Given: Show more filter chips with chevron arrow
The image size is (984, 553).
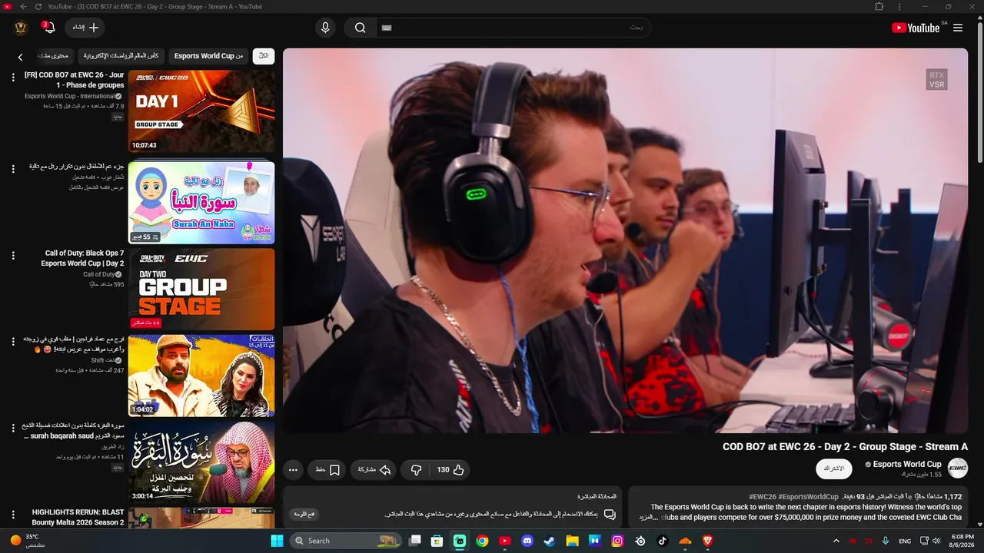Looking at the screenshot, I should 21,57.
